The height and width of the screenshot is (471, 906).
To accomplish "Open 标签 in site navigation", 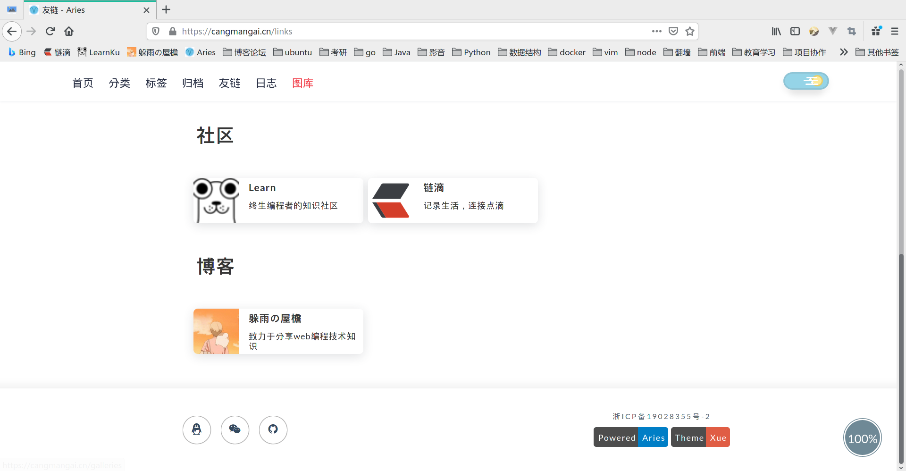I will 156,83.
